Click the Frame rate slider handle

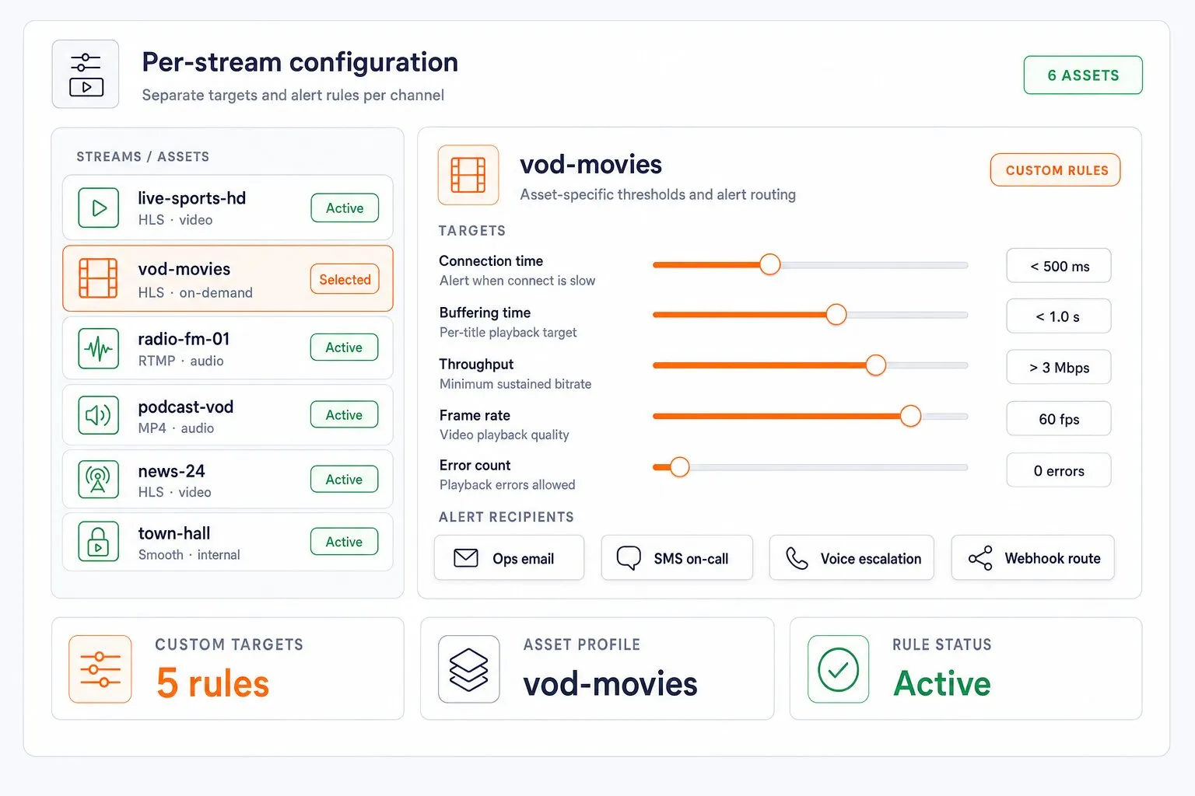[x=910, y=416]
